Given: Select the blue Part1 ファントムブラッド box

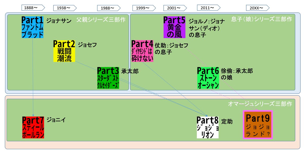Looking at the screenshot, I should point(33,27).
